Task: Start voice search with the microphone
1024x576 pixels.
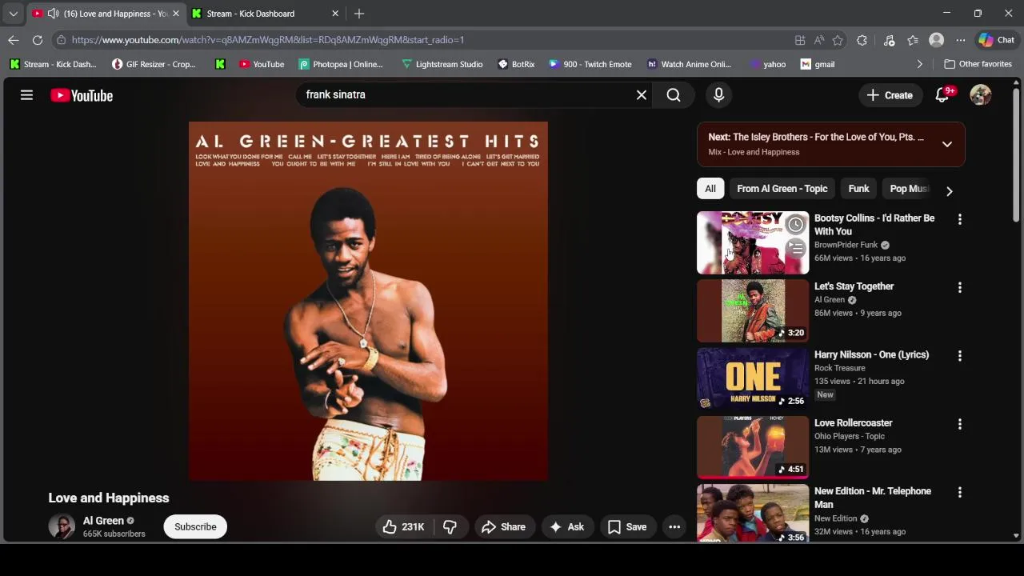Action: coord(718,95)
